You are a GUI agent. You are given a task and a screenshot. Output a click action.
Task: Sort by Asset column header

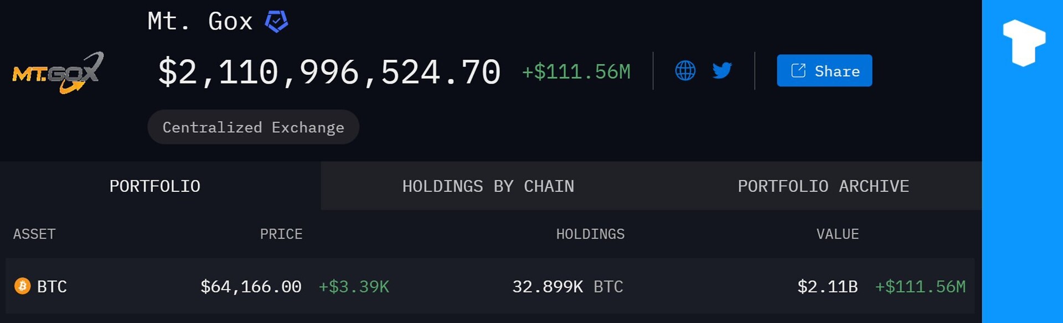pyautogui.click(x=34, y=234)
